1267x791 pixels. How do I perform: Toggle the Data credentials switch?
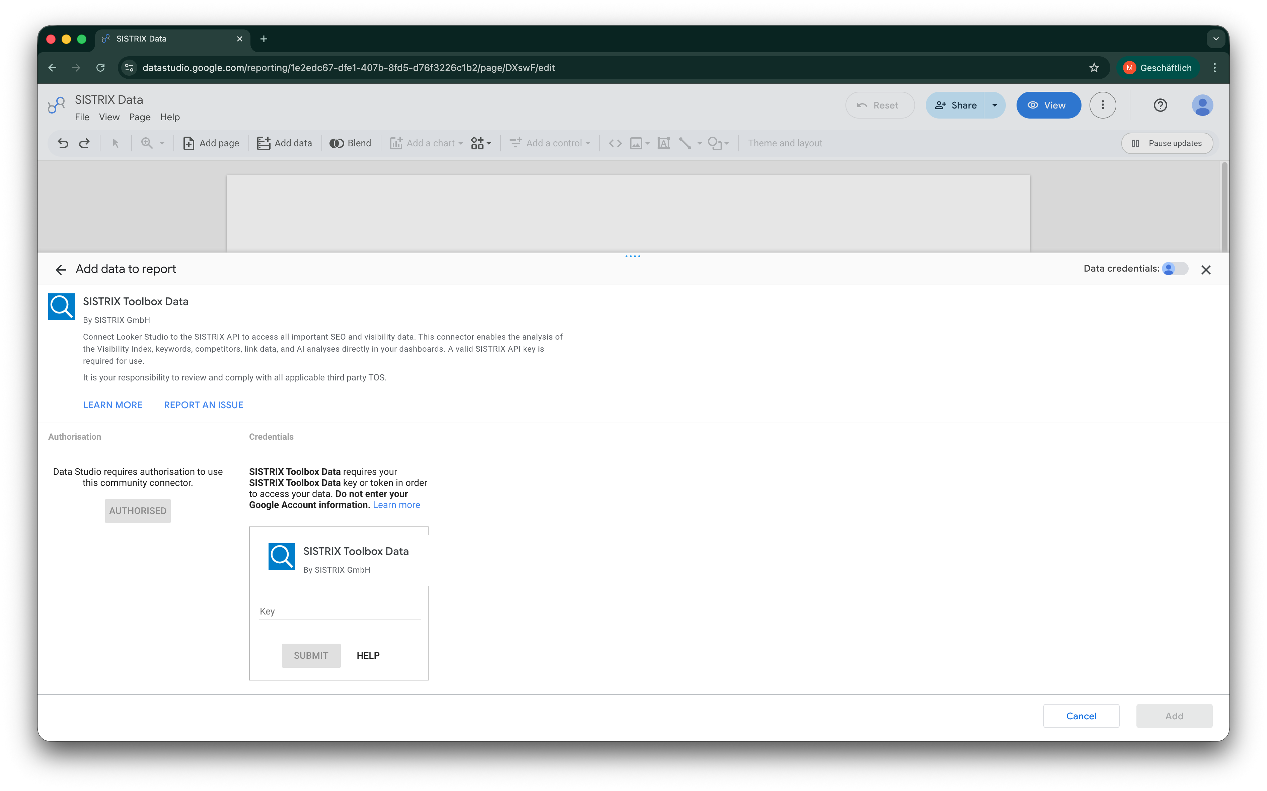pyautogui.click(x=1175, y=269)
